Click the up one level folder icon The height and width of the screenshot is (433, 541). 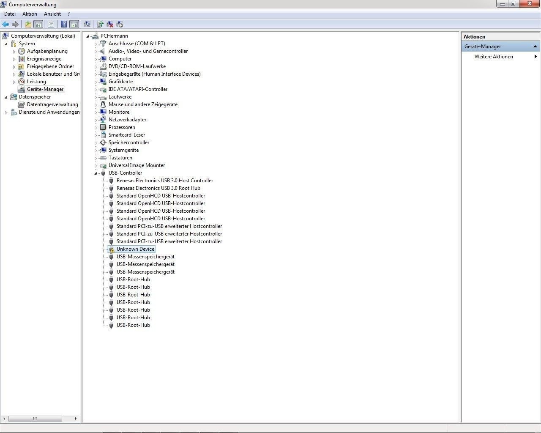[x=28, y=25]
